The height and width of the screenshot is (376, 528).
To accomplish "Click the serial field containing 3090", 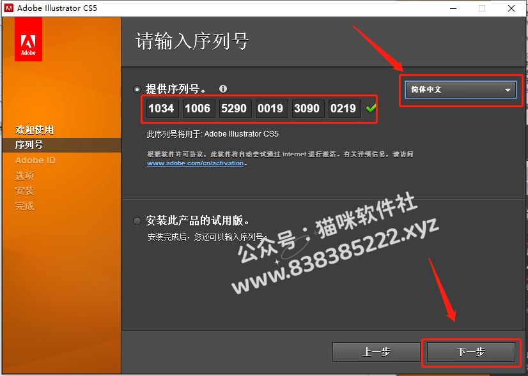I will [307, 109].
